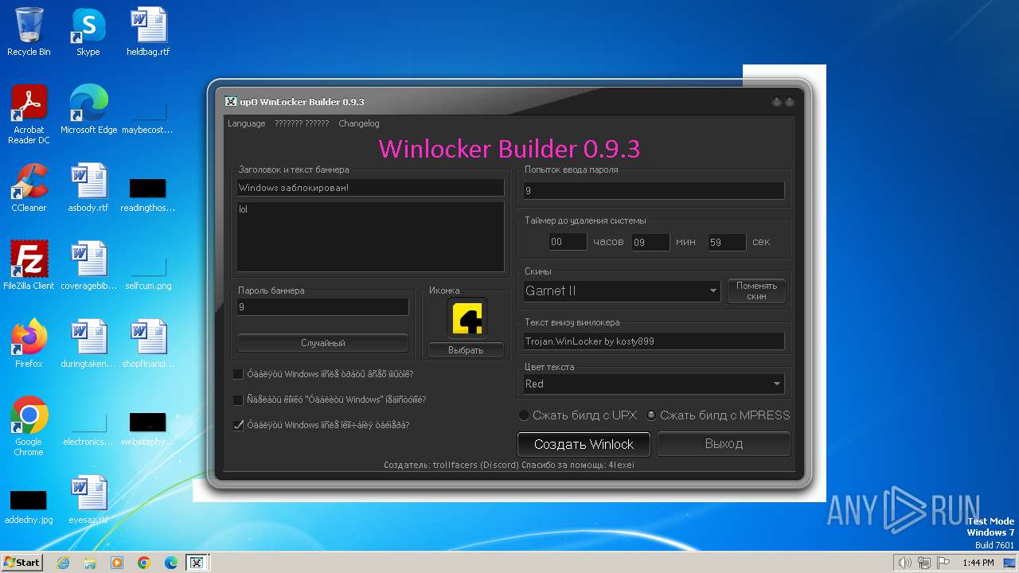Select the asbody.rtf desktop file
The width and height of the screenshot is (1019, 573).
tap(88, 188)
